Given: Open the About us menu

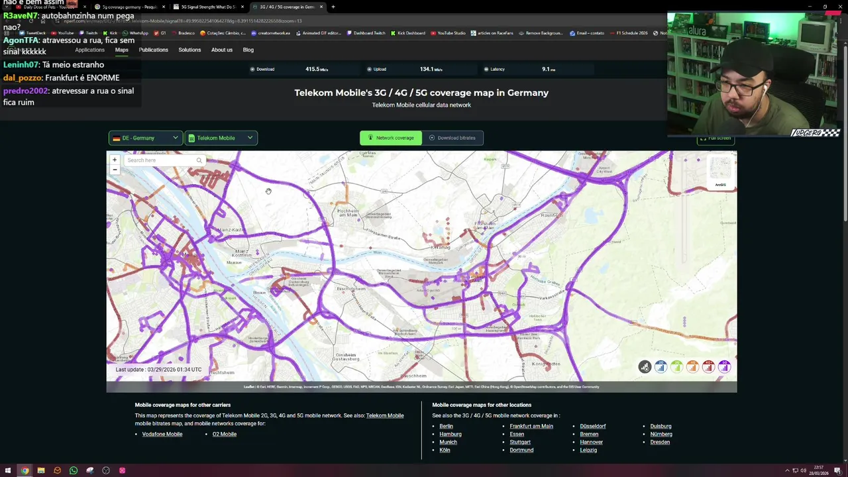Looking at the screenshot, I should [x=222, y=50].
